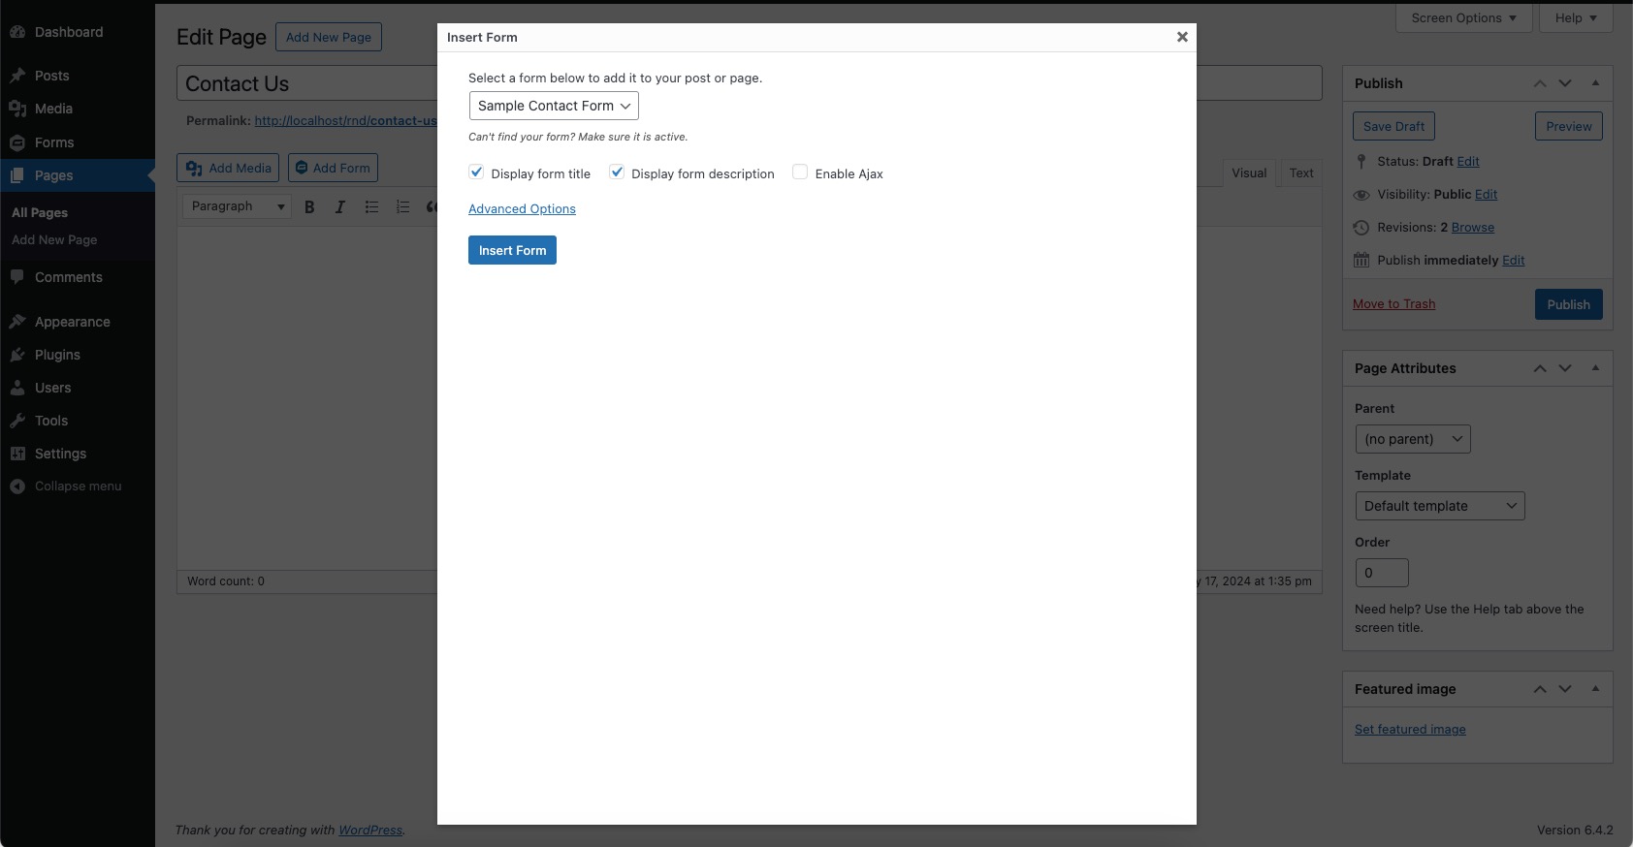Switch to the Visual editor tab
Screen dimensions: 1633x847
[x=1249, y=173]
